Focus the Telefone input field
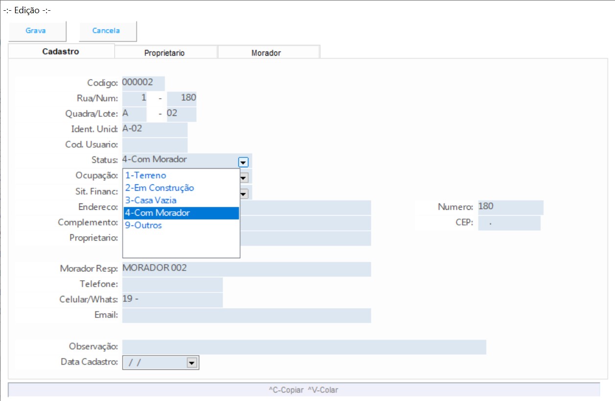Screen dimensions: 615x401 click(x=172, y=285)
